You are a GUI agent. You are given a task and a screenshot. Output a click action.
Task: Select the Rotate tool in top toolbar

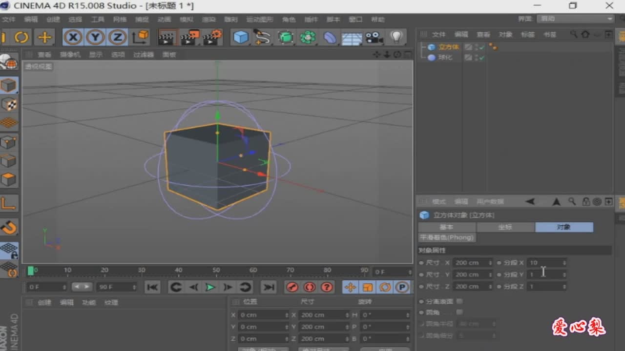coord(21,37)
